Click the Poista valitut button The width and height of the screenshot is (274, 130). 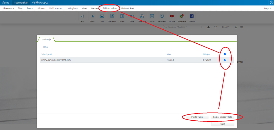[x=197, y=117]
